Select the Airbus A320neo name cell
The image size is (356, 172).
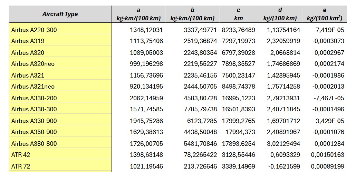point(60,64)
